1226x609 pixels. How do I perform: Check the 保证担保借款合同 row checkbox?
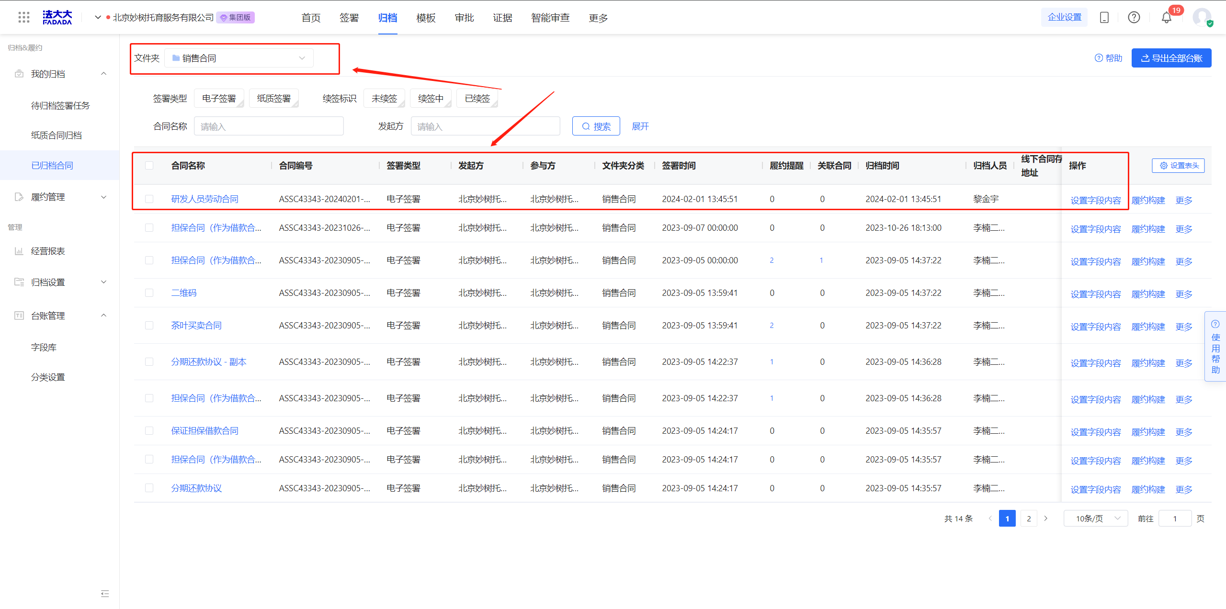(149, 430)
